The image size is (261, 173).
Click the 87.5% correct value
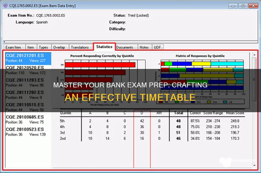pyautogui.click(x=195, y=121)
